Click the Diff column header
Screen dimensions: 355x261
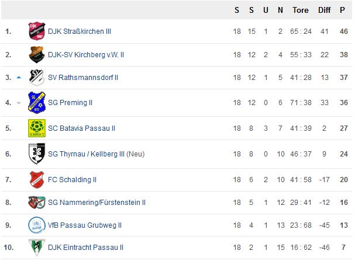point(325,10)
